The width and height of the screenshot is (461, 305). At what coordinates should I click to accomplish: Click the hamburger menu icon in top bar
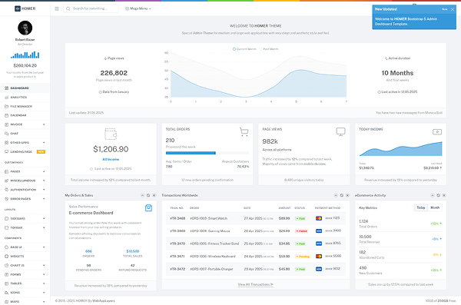57,8
